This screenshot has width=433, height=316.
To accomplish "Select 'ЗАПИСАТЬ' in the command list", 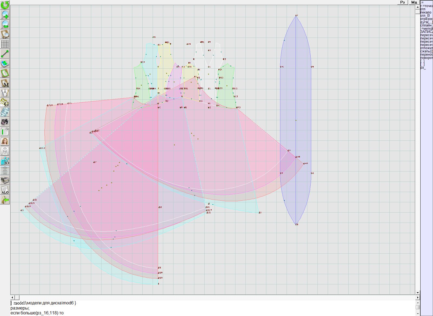I will pos(426,32).
